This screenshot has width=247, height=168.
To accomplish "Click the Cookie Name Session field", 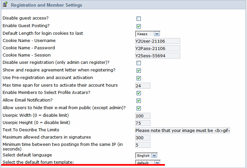I will pos(158,56).
